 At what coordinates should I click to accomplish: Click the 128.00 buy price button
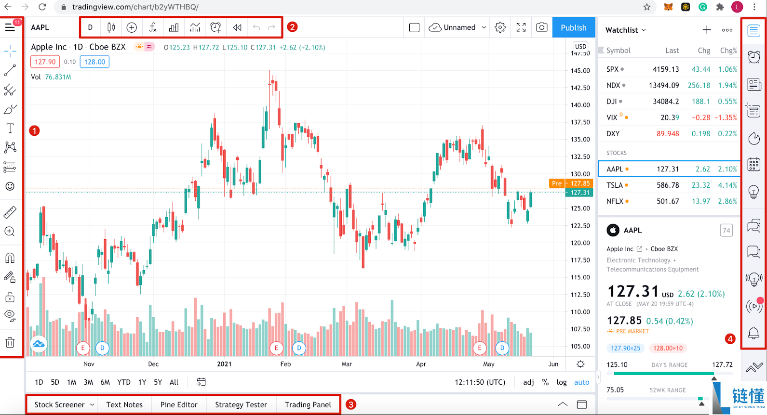click(94, 62)
